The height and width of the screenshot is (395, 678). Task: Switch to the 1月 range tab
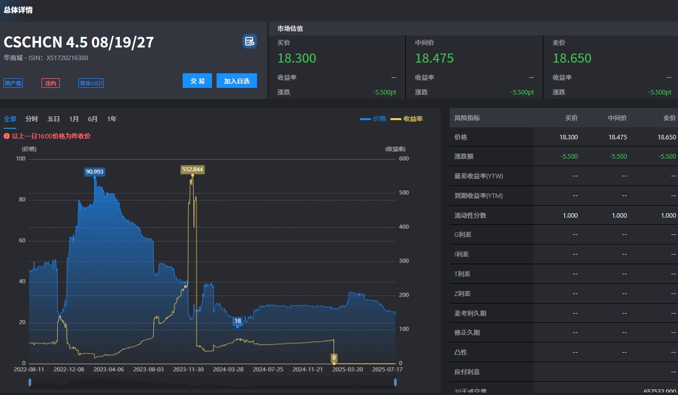[74, 119]
